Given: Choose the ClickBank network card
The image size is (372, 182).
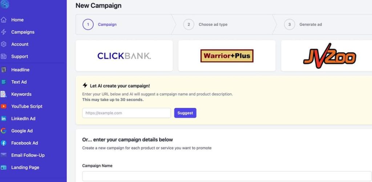Looking at the screenshot, I should click(124, 56).
